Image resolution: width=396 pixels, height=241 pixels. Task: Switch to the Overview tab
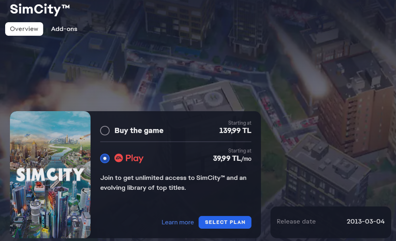coord(24,29)
